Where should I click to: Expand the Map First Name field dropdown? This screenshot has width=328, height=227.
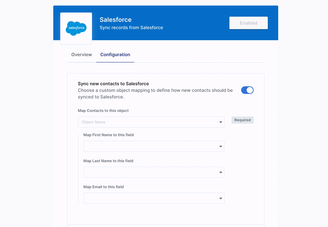pyautogui.click(x=154, y=146)
